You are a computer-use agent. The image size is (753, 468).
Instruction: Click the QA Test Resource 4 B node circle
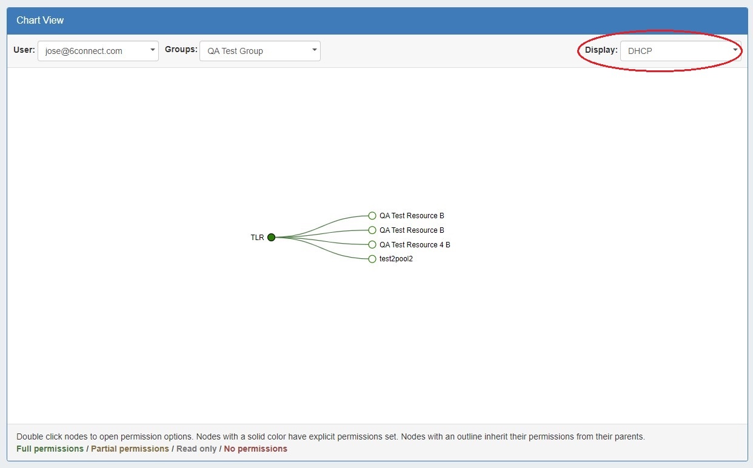point(372,245)
